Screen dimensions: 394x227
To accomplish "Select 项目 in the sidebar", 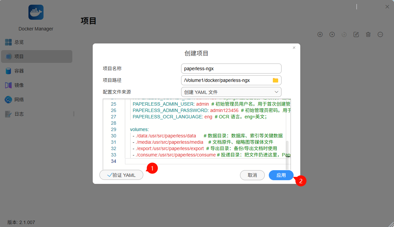I will (x=36, y=56).
